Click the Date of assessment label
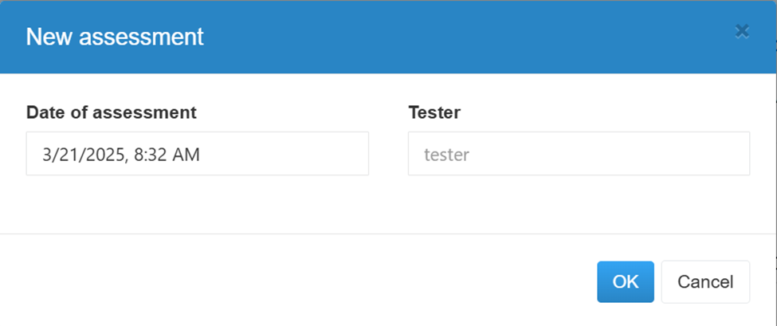This screenshot has height=326, width=777. (112, 112)
